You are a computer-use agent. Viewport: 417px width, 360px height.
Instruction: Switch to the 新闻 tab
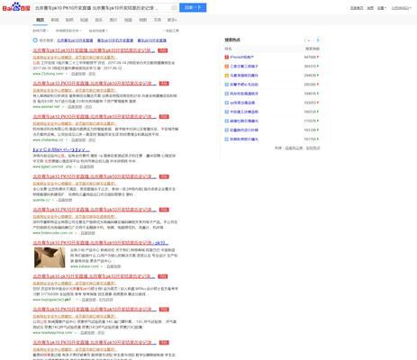(x=55, y=20)
